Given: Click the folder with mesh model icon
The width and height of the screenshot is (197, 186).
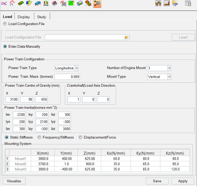Looking at the screenshot, I should pos(175,3).
